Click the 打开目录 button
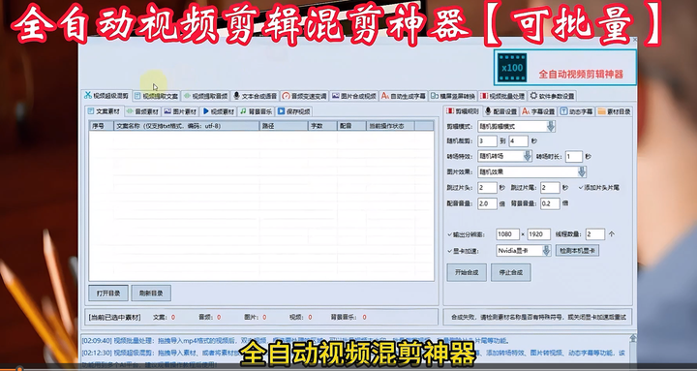 108,294
